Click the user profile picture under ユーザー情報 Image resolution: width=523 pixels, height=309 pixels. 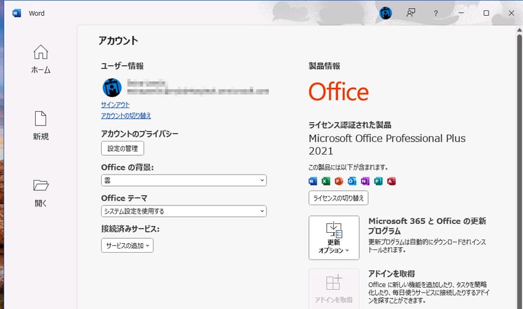coord(111,88)
